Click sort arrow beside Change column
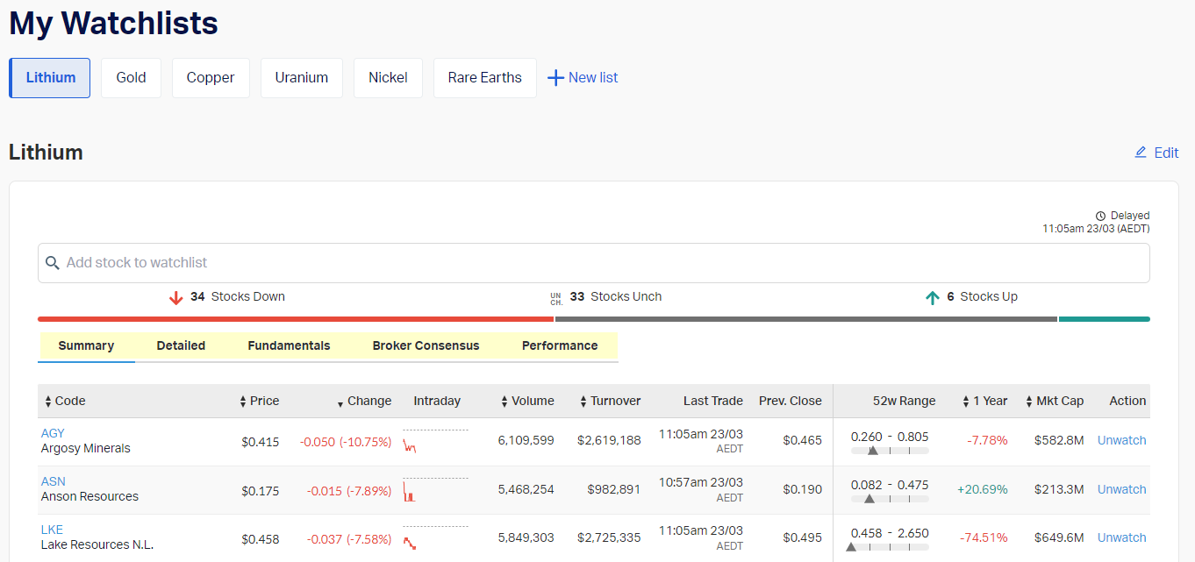The width and height of the screenshot is (1195, 562). click(340, 403)
